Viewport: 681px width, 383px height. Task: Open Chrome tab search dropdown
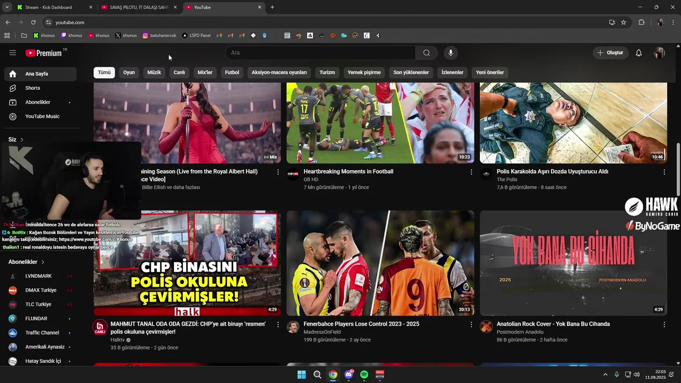7,7
